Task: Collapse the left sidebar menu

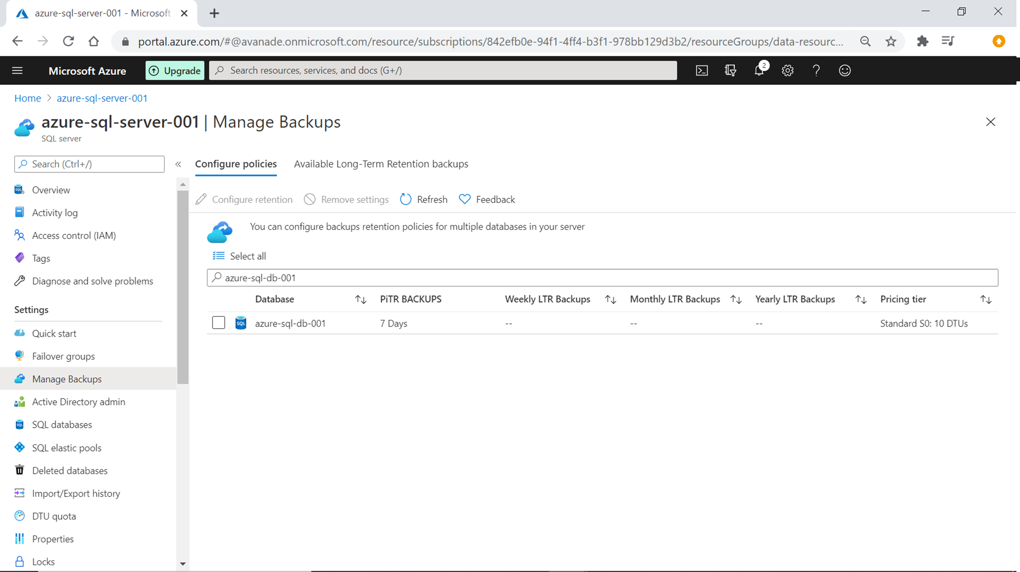Action: pyautogui.click(x=178, y=164)
